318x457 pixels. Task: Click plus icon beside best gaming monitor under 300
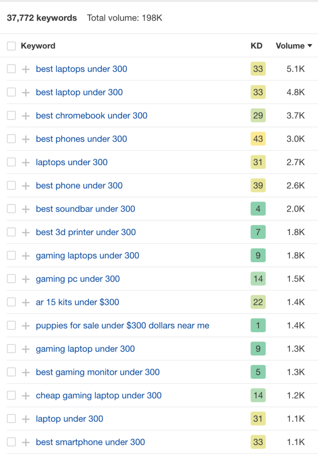25,372
